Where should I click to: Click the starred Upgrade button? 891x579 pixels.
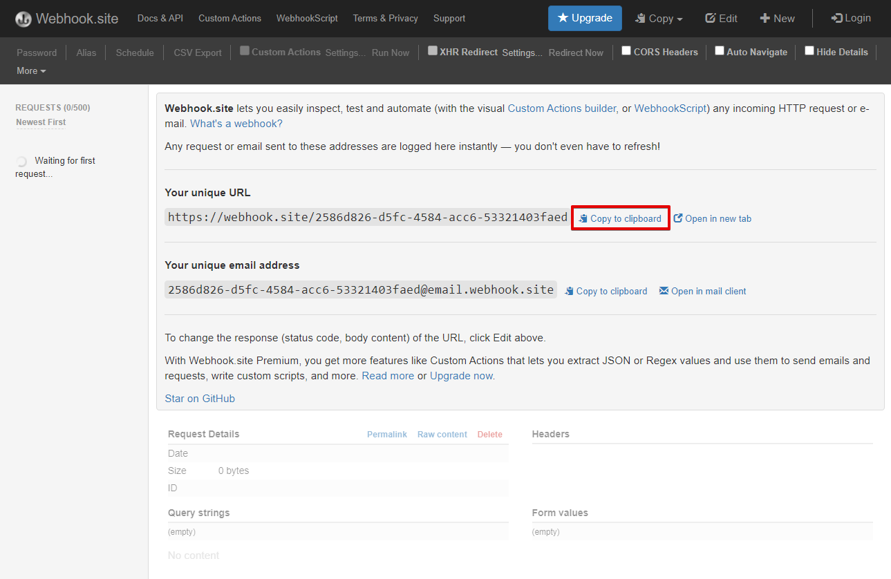[x=585, y=19]
